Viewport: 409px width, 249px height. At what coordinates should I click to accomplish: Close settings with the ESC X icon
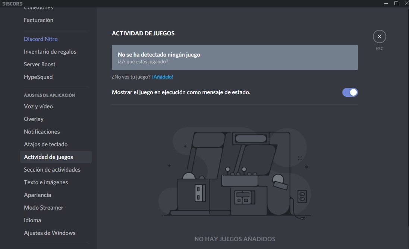point(379,36)
